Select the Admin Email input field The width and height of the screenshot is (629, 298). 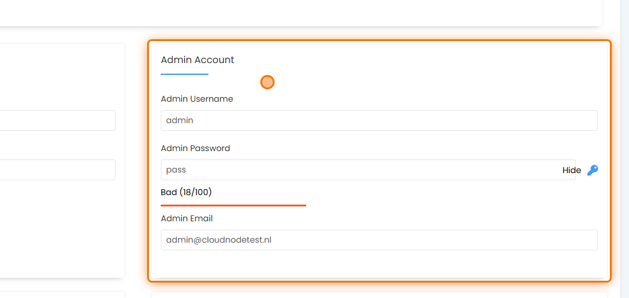pyautogui.click(x=379, y=240)
